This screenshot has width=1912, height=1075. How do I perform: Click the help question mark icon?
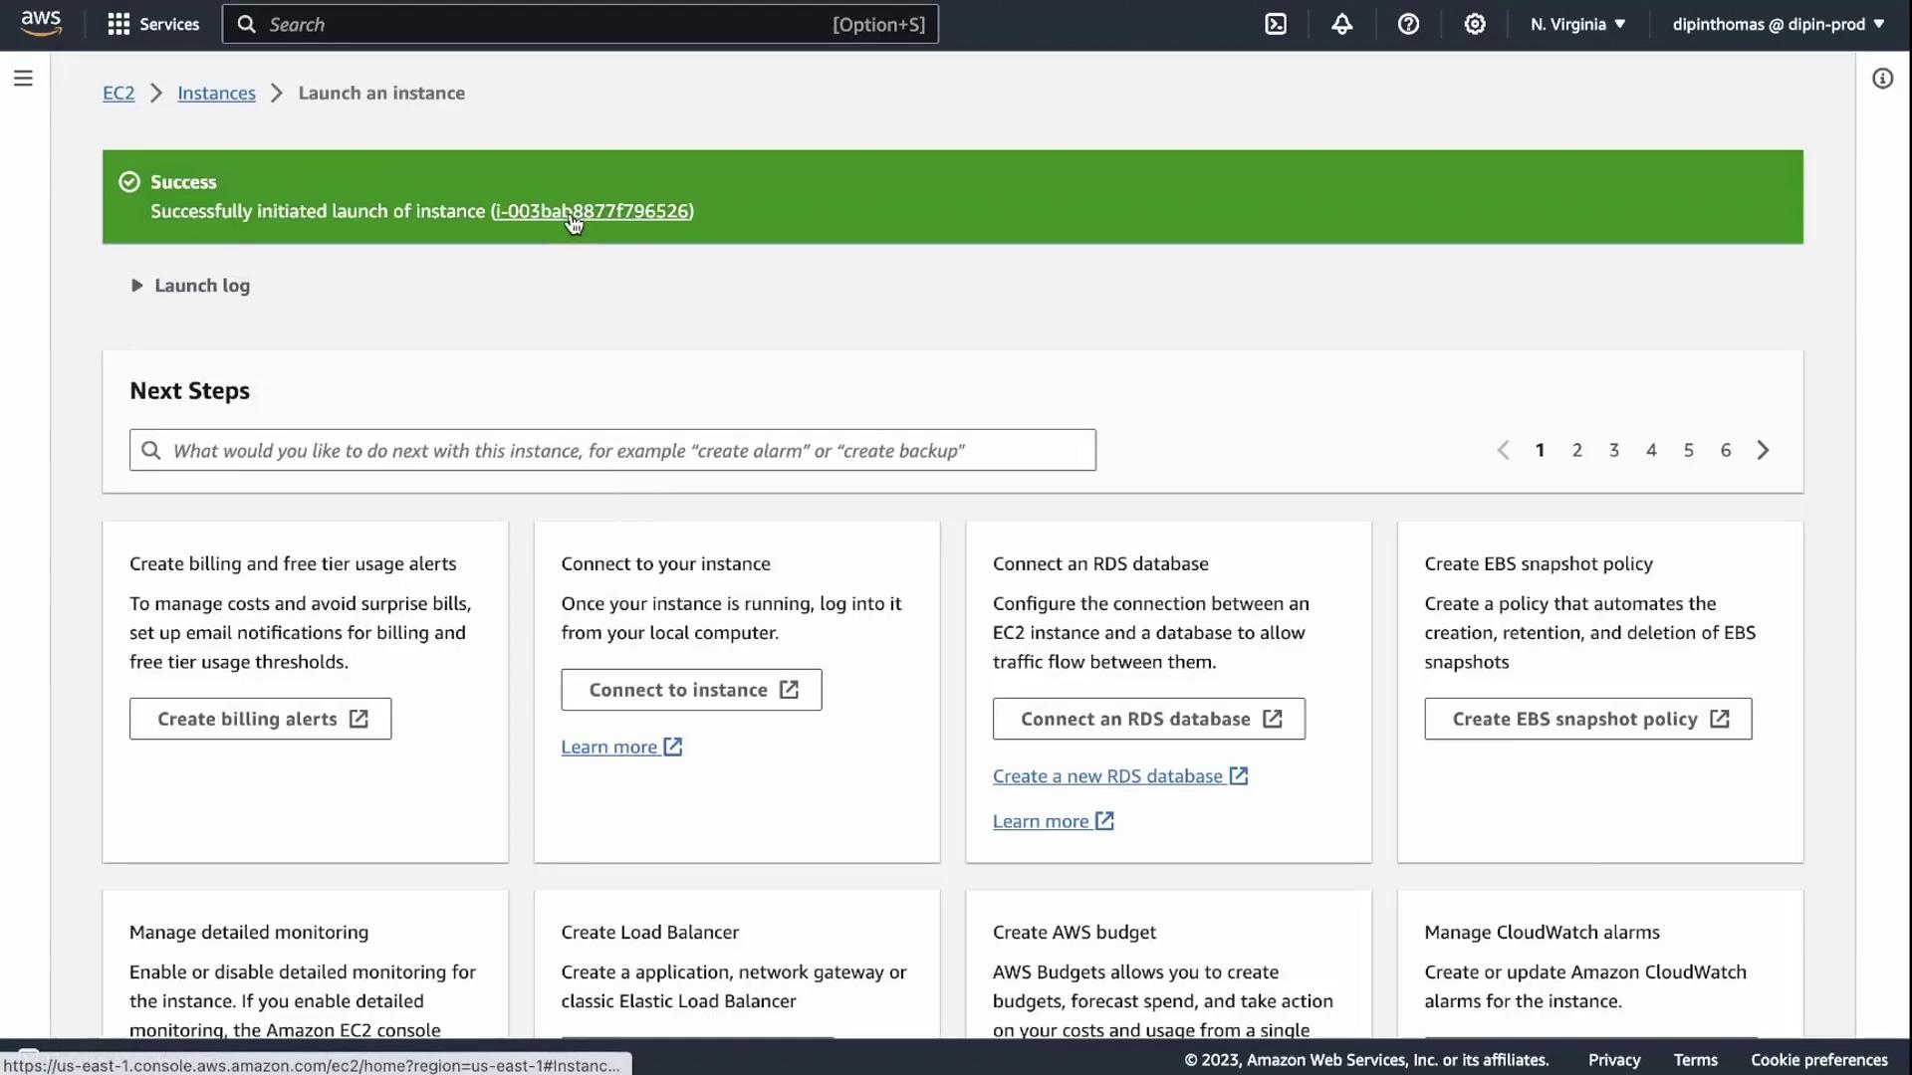pos(1408,24)
